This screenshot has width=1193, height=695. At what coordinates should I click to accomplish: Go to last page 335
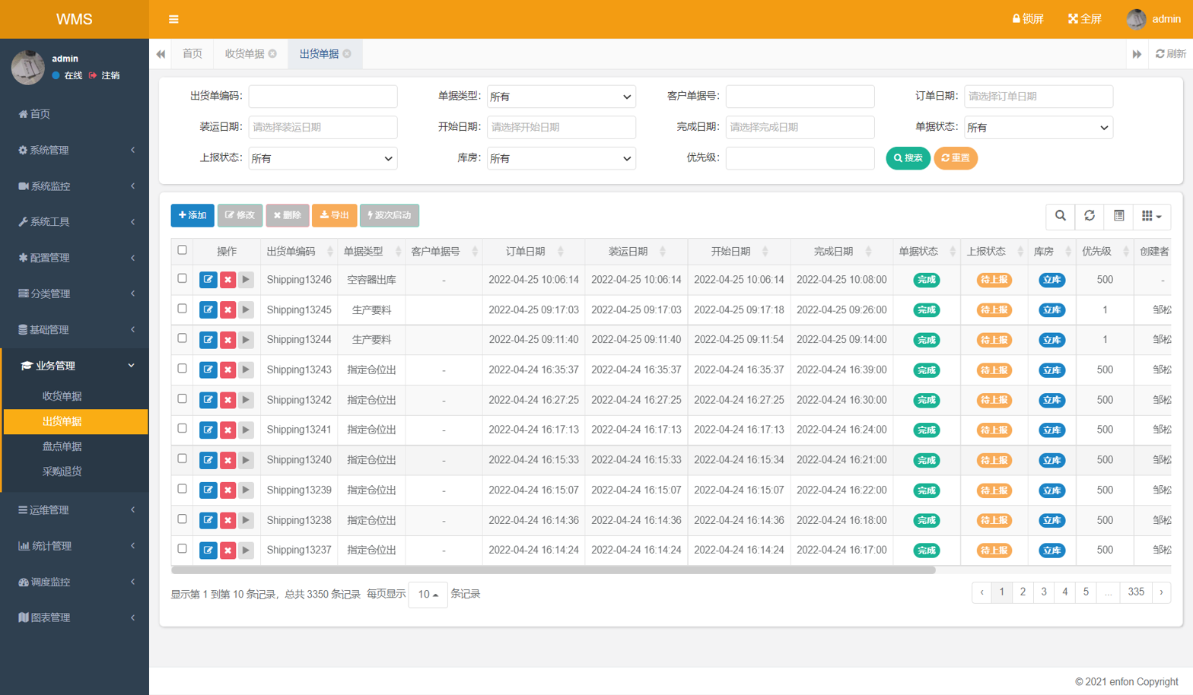pos(1136,592)
